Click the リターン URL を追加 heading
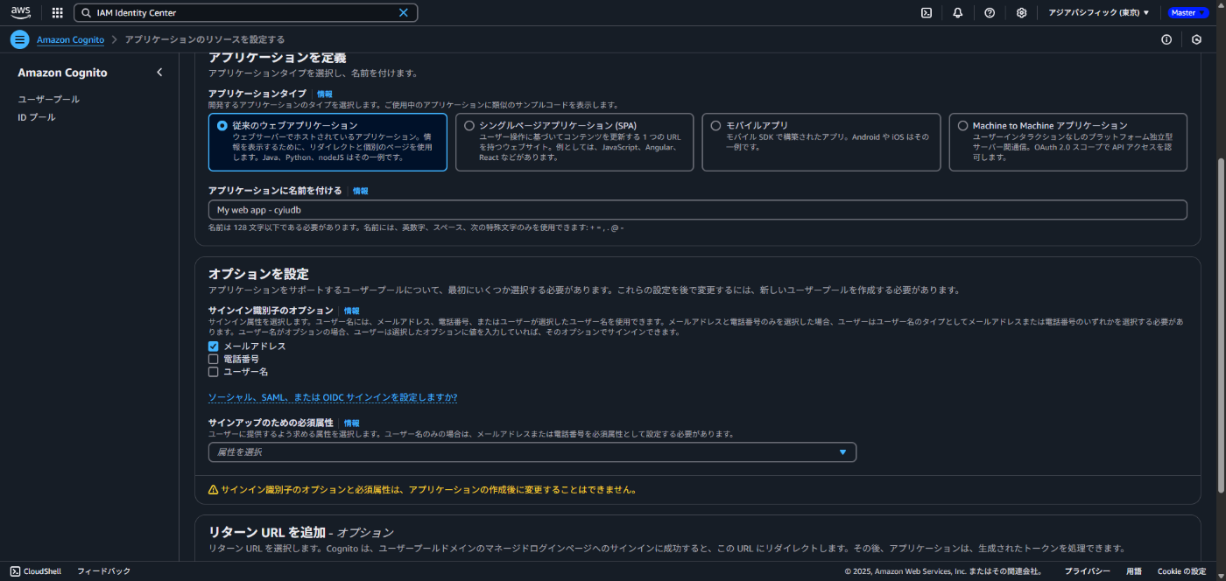Viewport: 1226px width, 581px height. (x=301, y=532)
